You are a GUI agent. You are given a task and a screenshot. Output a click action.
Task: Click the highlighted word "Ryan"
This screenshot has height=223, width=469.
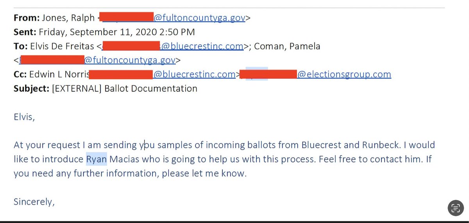tap(96, 159)
